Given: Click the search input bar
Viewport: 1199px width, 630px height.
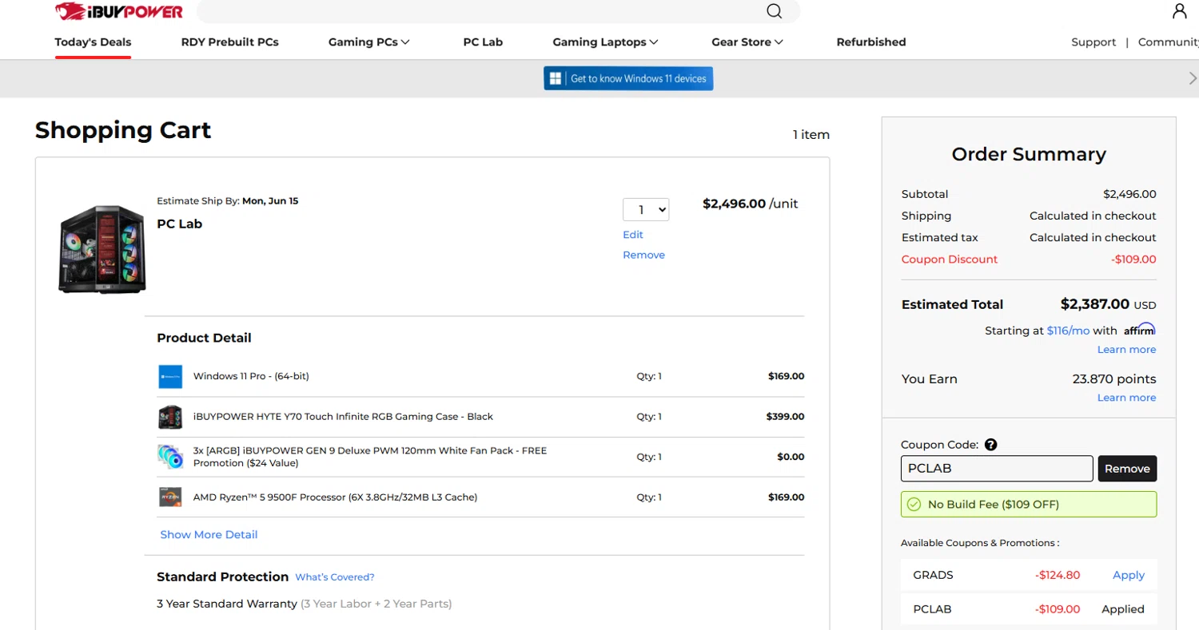Looking at the screenshot, I should coord(498,11).
